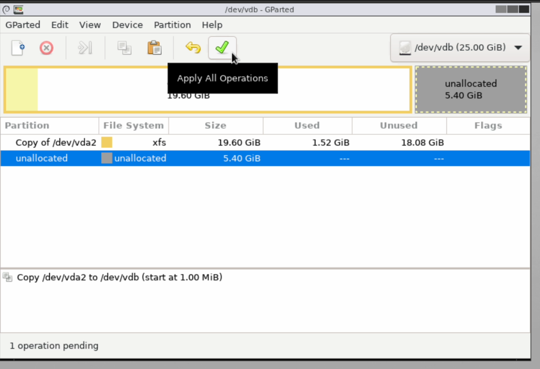Click the File System column header
Image resolution: width=540 pixels, height=369 pixels.
pos(134,125)
